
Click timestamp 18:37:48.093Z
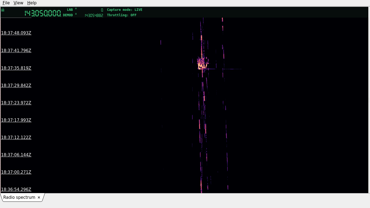[16, 33]
